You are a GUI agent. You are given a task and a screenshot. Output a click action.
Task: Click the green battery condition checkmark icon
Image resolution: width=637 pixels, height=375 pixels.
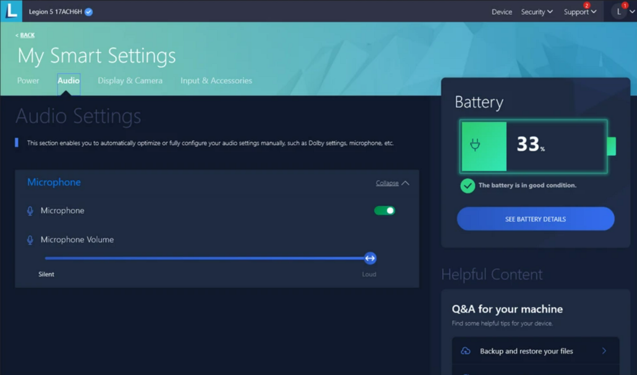(467, 186)
